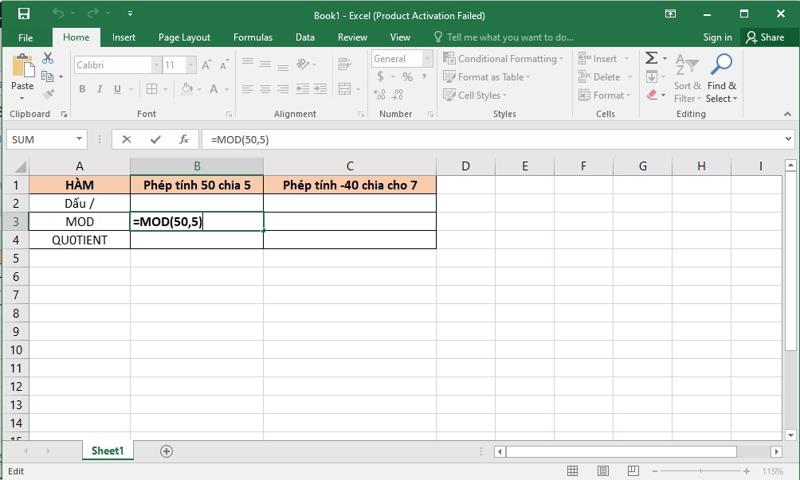Expand the Number Format dropdown showing General

point(427,58)
